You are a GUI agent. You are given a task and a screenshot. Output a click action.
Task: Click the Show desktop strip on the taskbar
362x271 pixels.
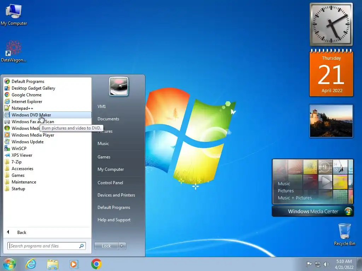[x=360, y=264]
